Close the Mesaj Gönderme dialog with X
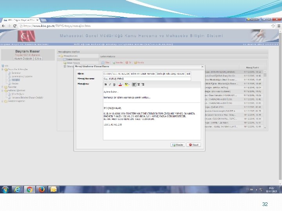Screen dimensions: 282x211 [202, 66]
